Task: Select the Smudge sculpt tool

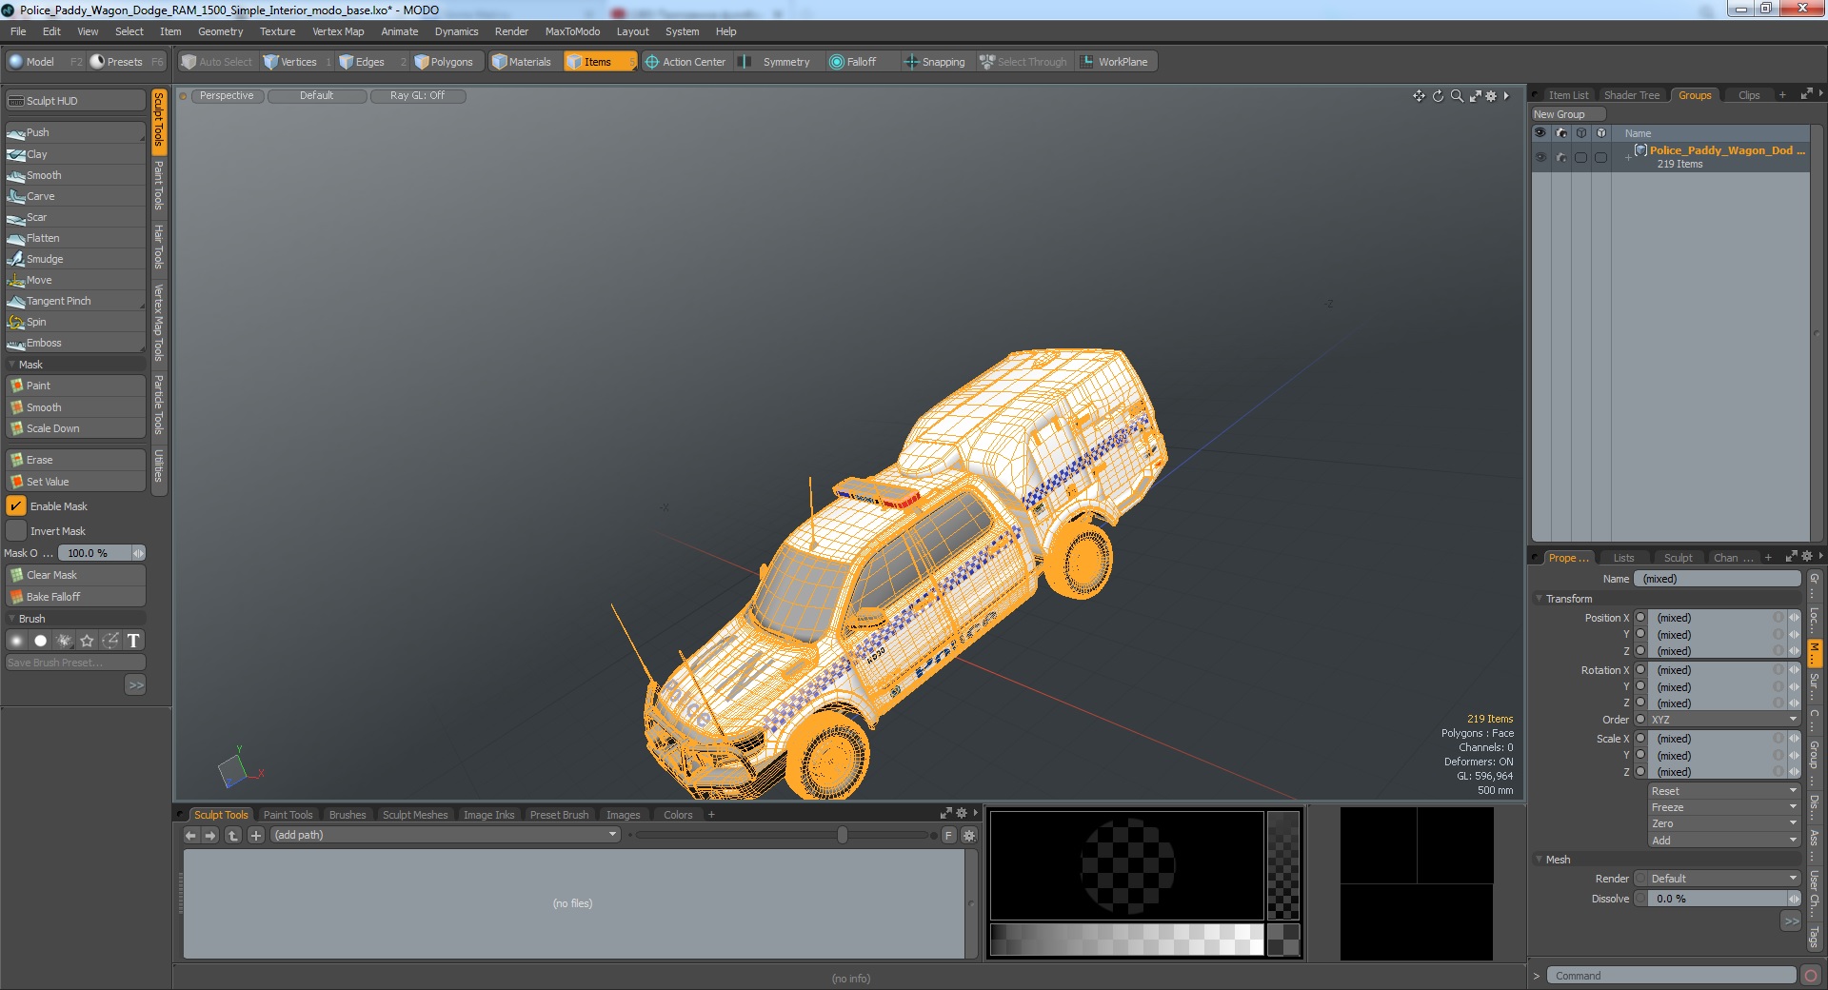Action: 75,259
